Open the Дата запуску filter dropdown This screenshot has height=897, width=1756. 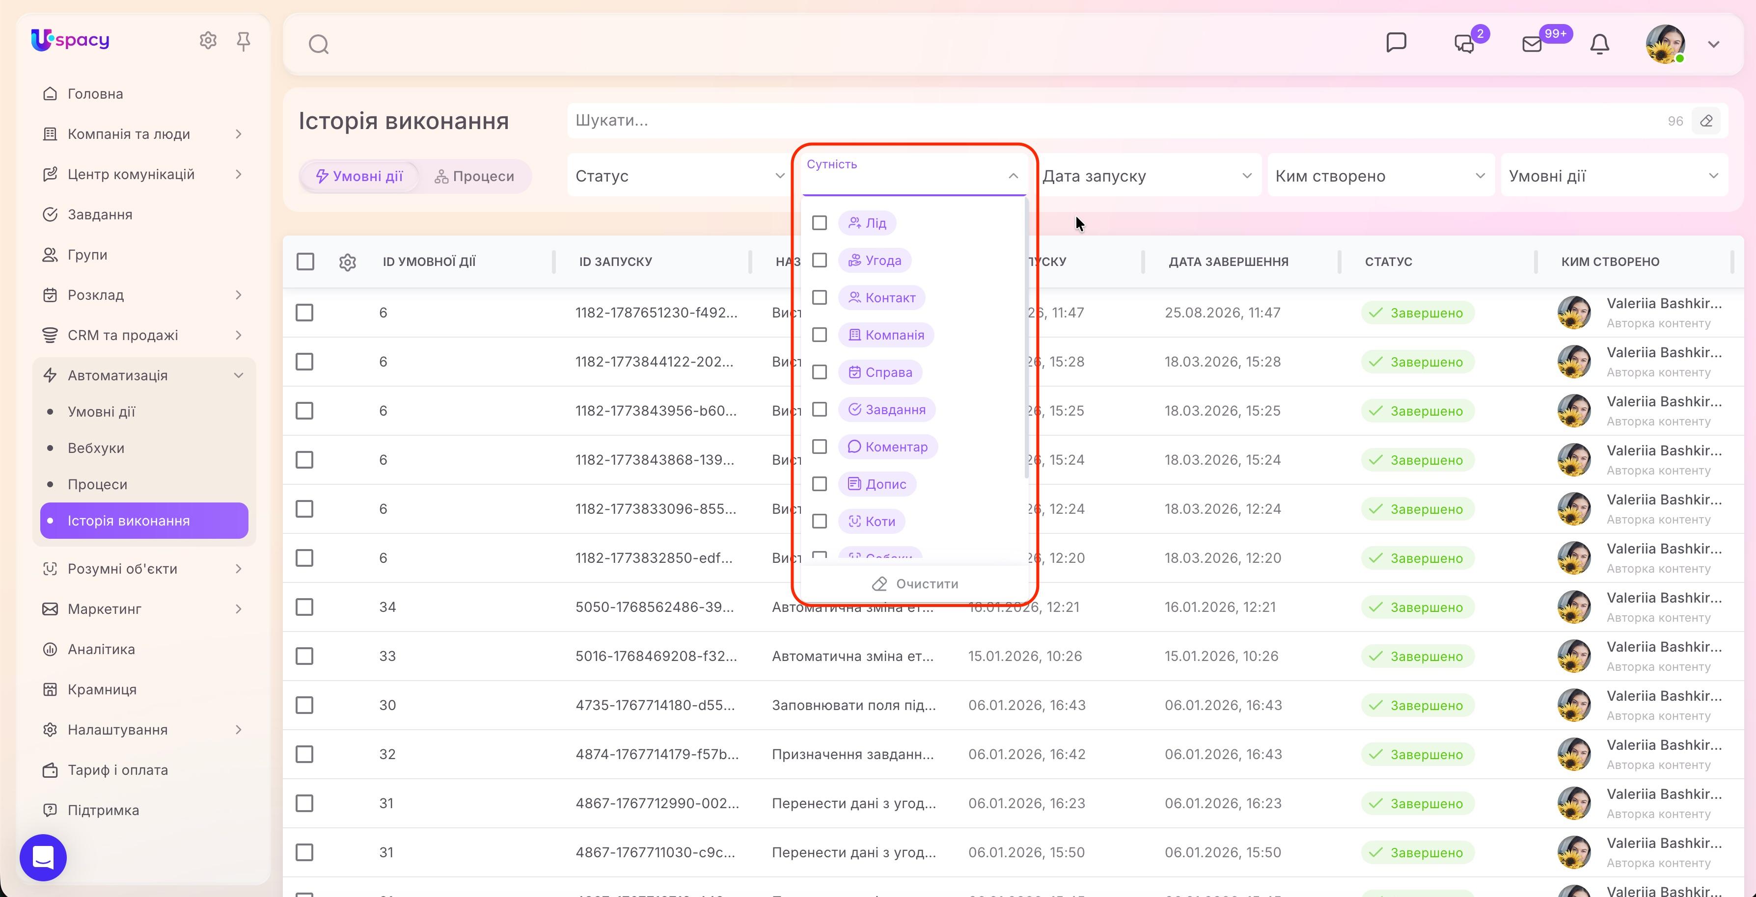(x=1148, y=176)
